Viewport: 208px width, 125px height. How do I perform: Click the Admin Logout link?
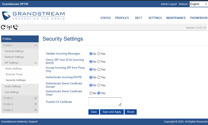[x=169, y=4]
